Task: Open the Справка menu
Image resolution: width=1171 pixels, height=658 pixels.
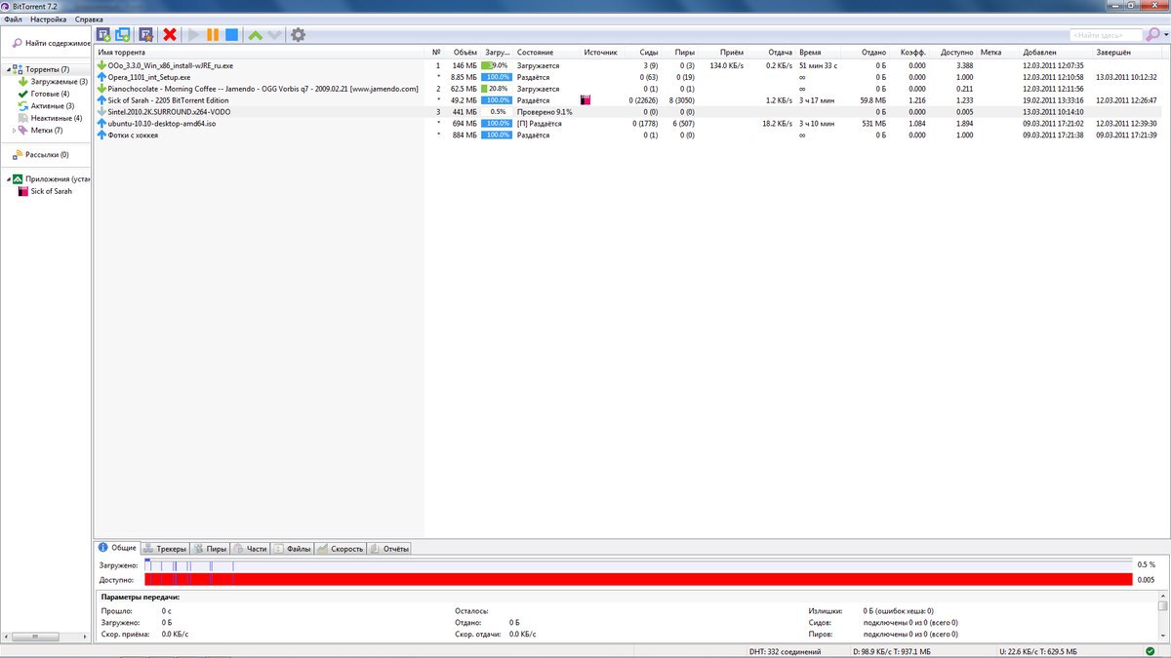Action: 89,19
